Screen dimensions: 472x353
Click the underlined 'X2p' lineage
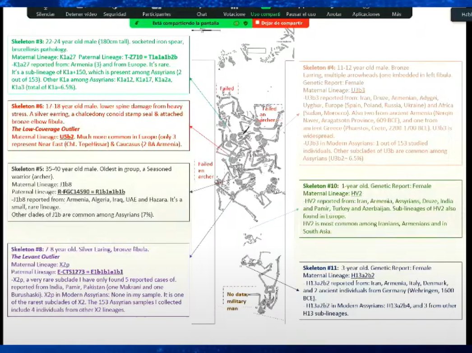pyautogui.click(x=65, y=265)
